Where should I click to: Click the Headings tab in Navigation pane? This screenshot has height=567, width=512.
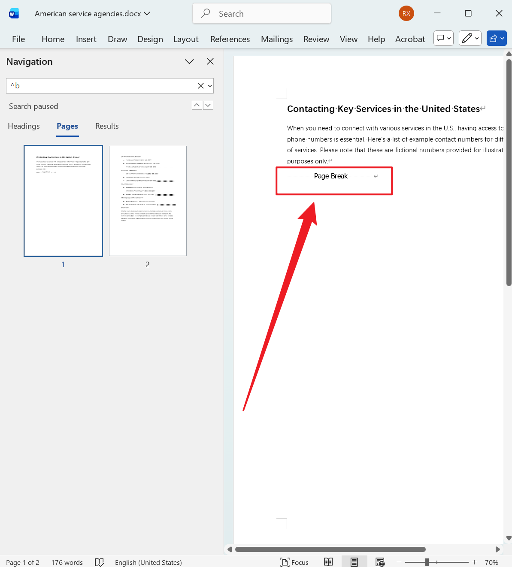pyautogui.click(x=24, y=126)
